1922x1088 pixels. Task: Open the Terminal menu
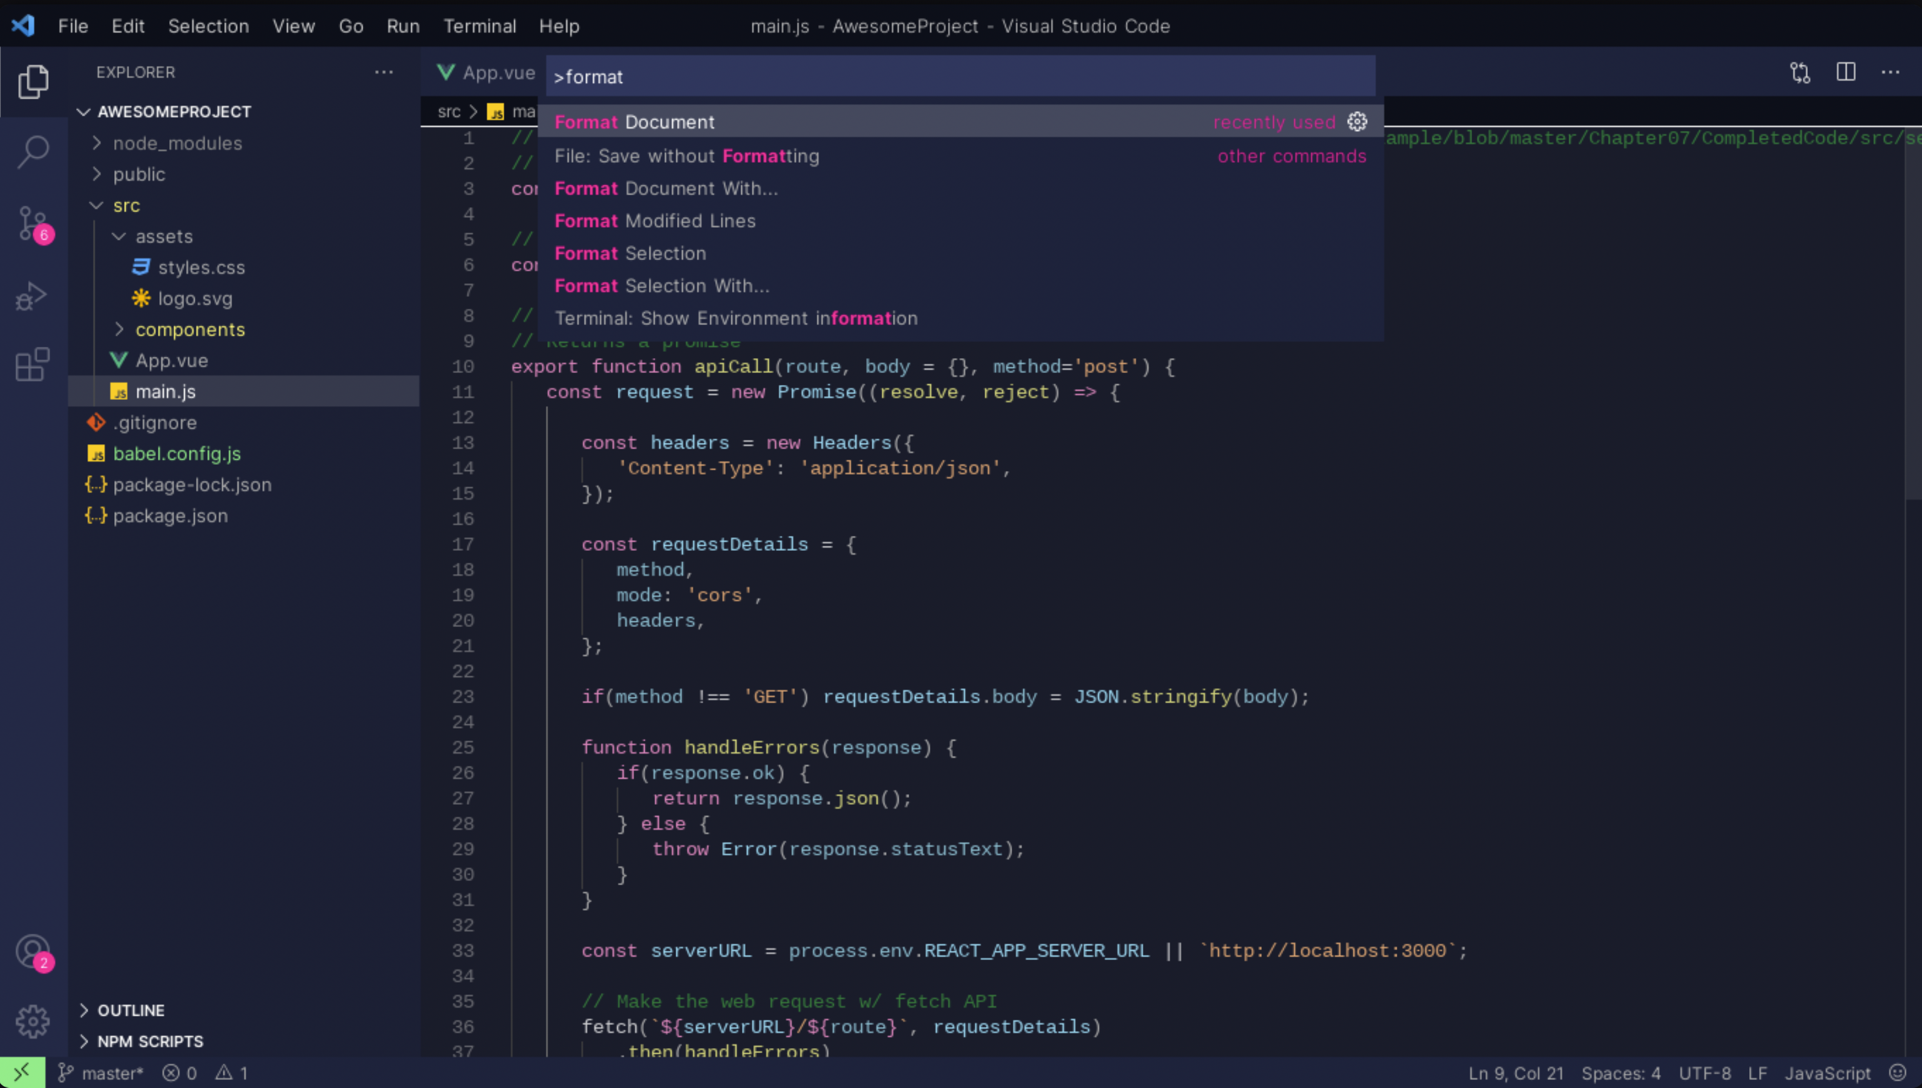[x=479, y=26]
